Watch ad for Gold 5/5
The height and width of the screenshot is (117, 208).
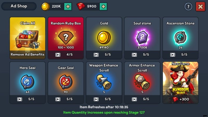click(x=104, y=55)
